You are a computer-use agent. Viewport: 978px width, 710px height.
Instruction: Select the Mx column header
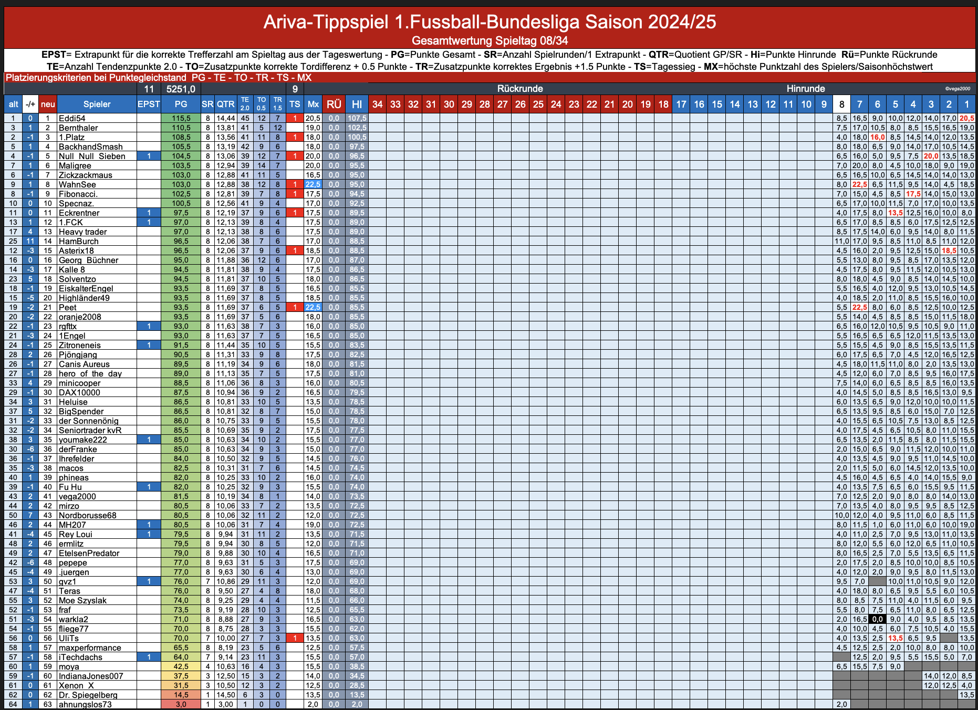pyautogui.click(x=313, y=104)
